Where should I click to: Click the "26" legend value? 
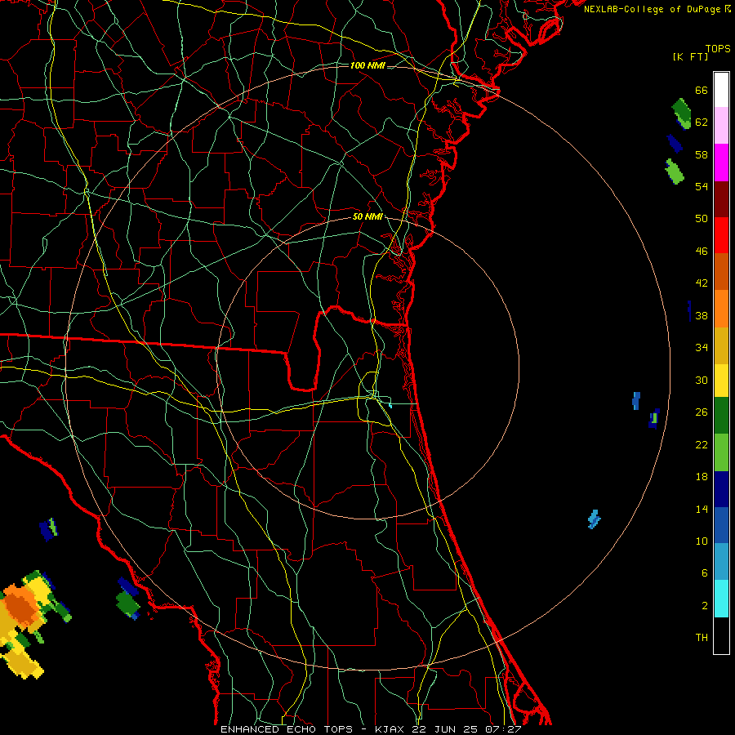click(702, 412)
